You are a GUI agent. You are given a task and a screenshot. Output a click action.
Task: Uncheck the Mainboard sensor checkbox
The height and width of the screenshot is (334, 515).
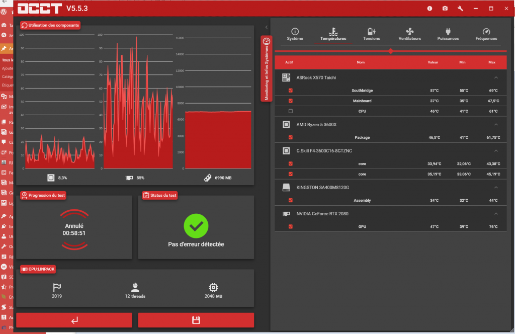[x=290, y=101]
